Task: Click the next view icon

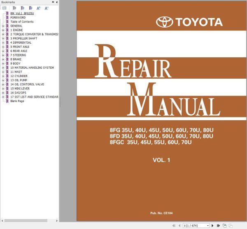Action: pos(231,226)
